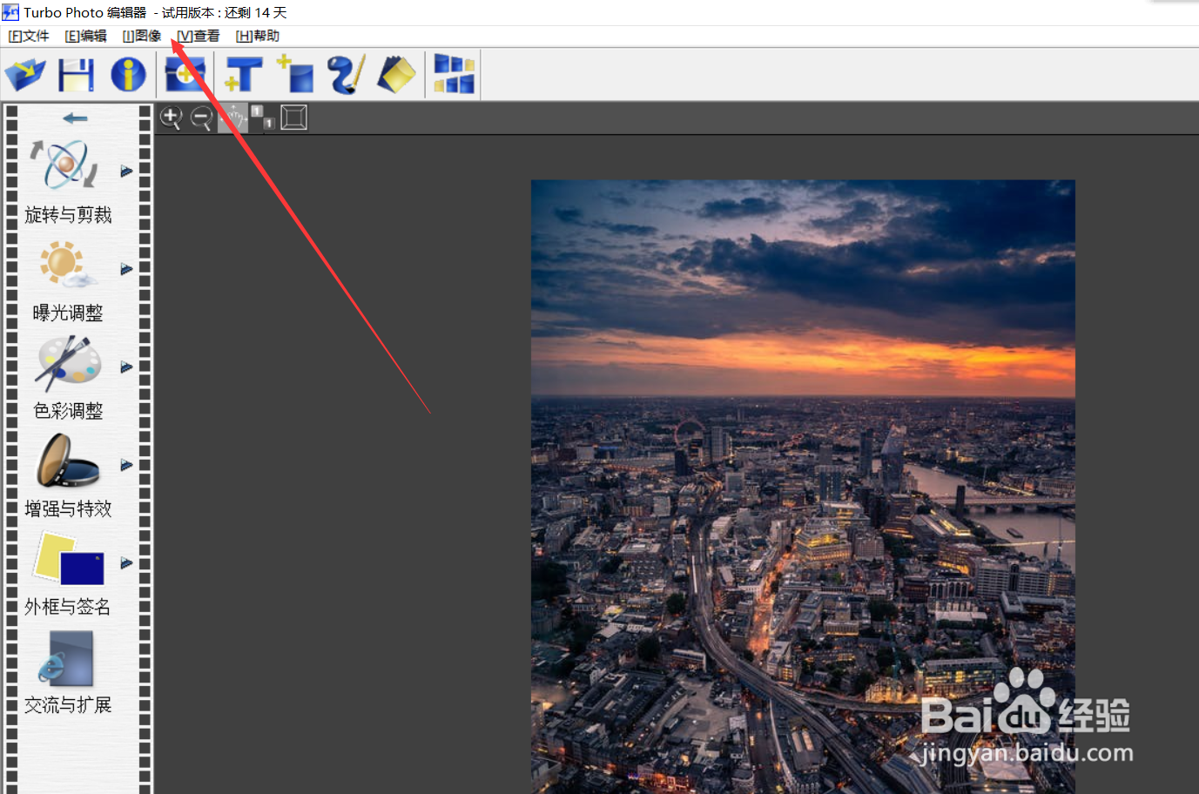This screenshot has height=794, width=1199.
Task: Click the 1:1 actual size icon
Action: pos(263,118)
